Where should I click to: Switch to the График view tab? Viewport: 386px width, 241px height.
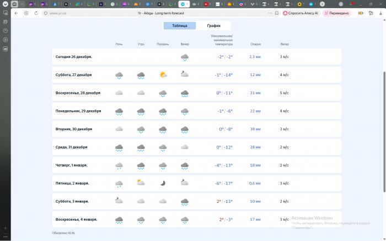tap(213, 25)
